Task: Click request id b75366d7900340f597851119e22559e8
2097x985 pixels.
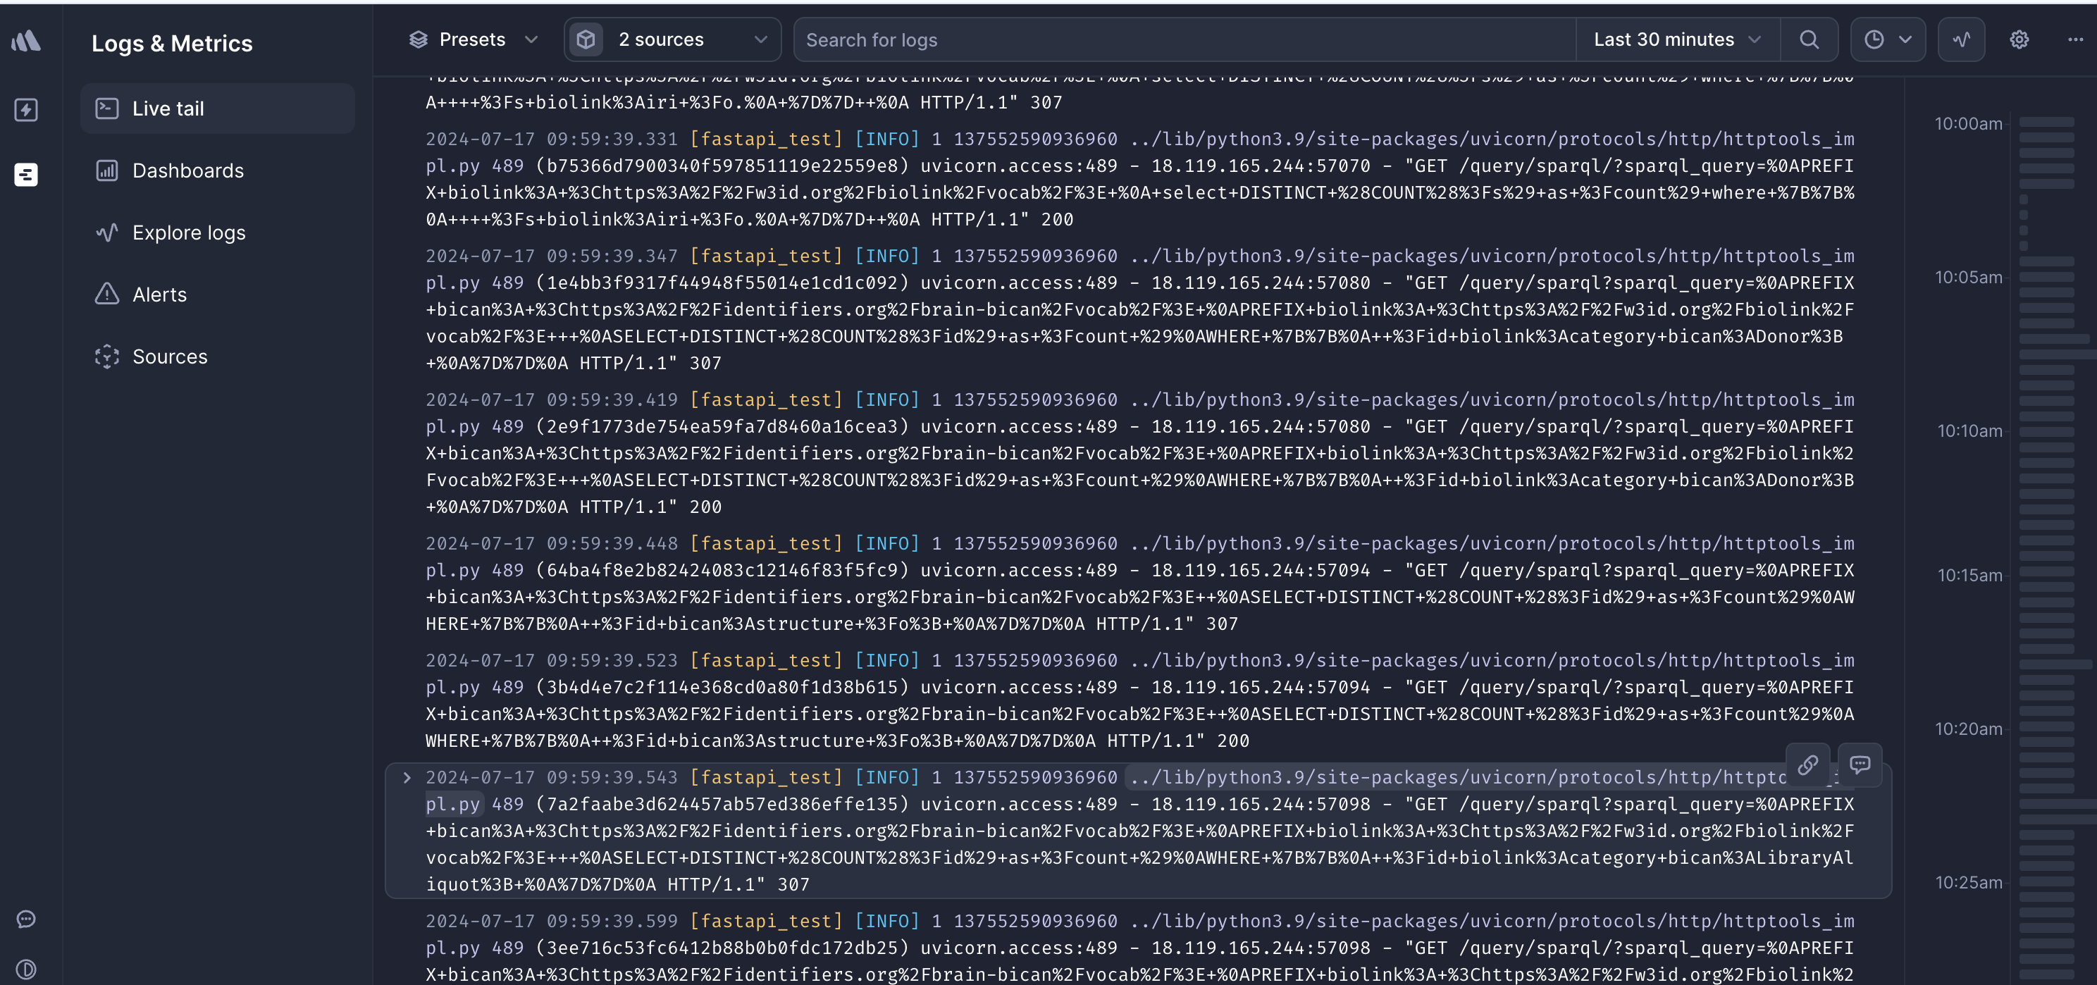Action: coord(722,166)
